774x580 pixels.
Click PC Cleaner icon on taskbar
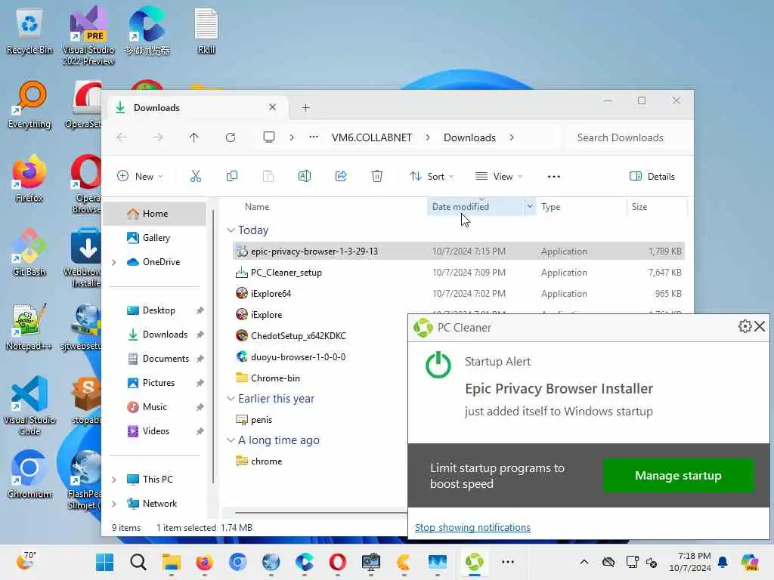tap(475, 562)
